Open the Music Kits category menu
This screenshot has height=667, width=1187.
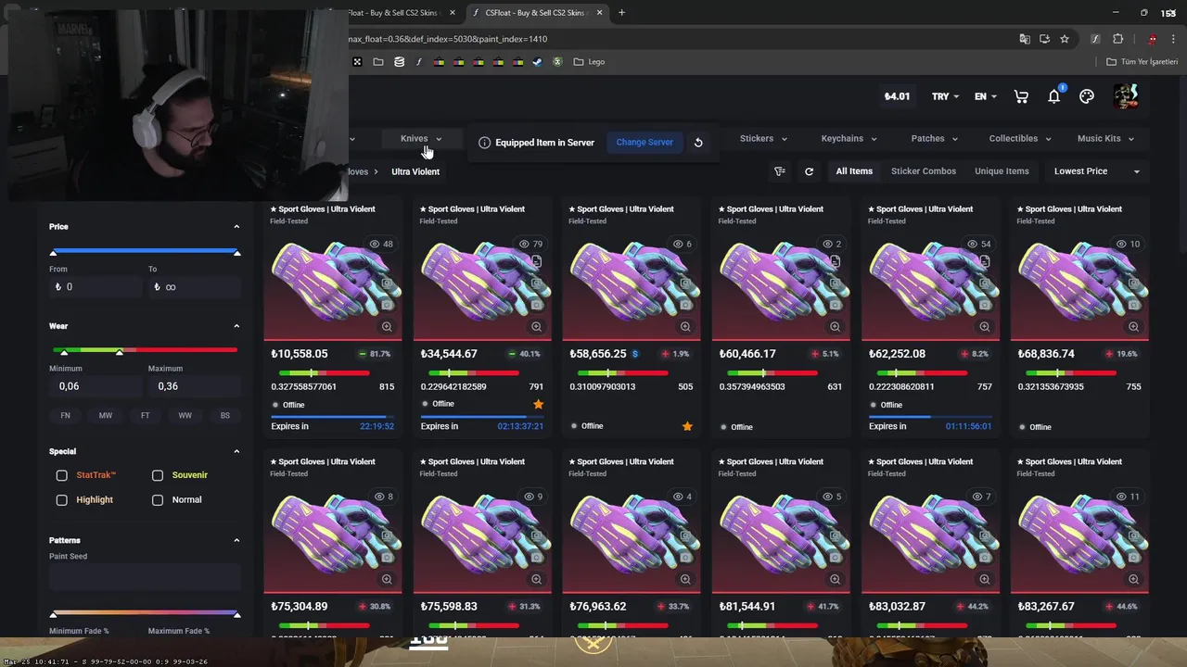coord(1105,139)
